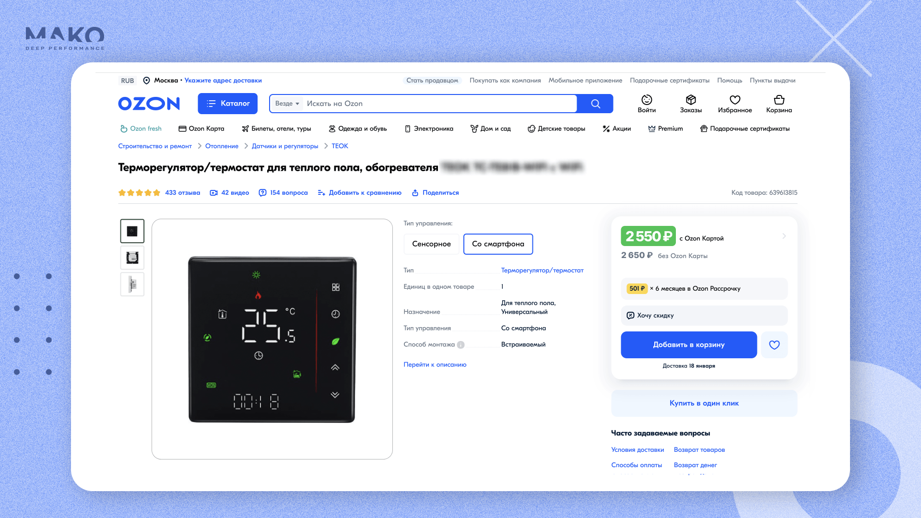Screen dimensions: 921x518
Task: Open the Дом и сад category
Action: click(490, 129)
